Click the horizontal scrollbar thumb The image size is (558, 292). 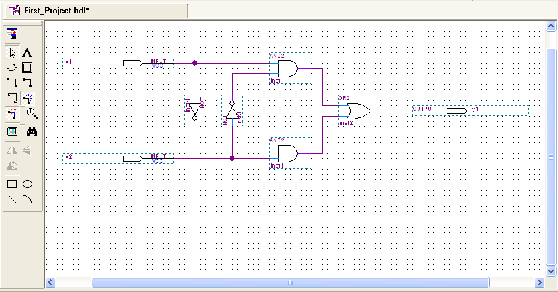290,283
